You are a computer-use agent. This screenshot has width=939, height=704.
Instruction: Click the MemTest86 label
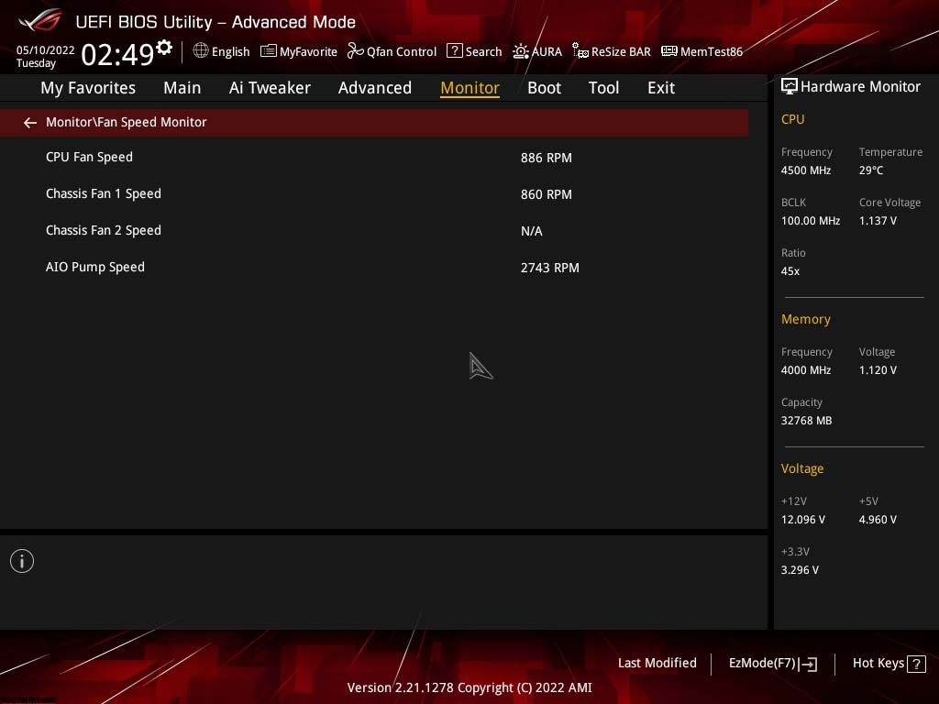[712, 52]
